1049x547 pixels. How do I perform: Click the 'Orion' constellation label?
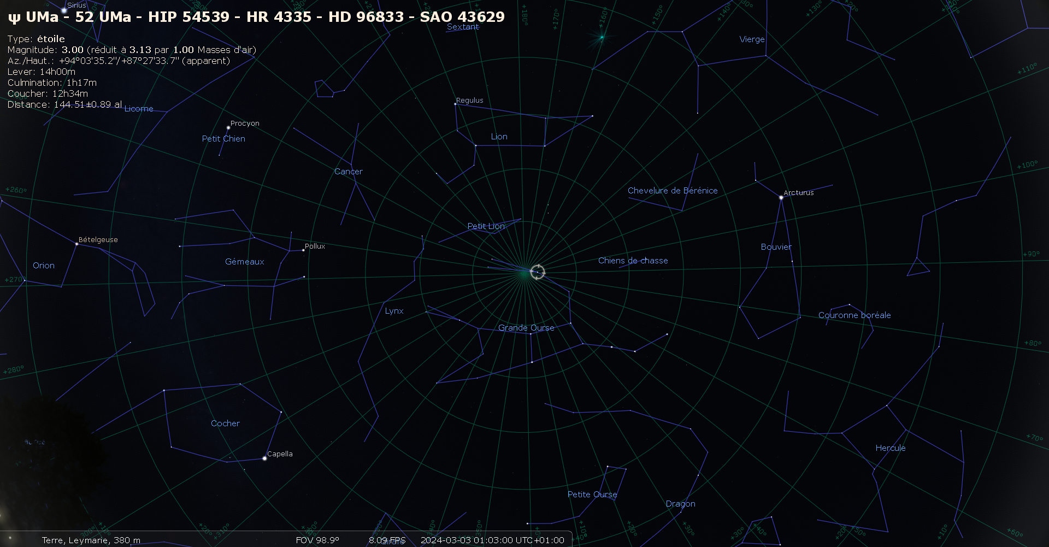click(x=44, y=266)
